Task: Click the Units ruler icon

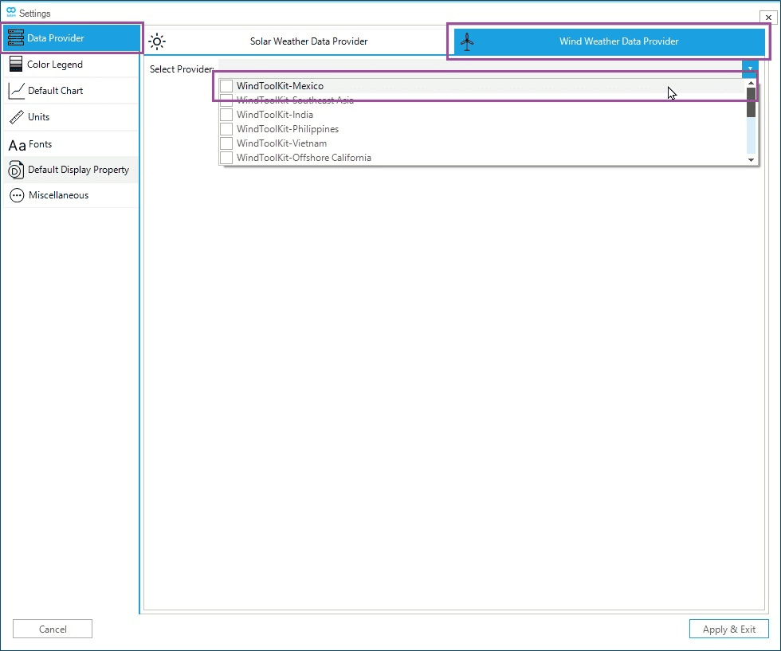Action: pos(16,117)
